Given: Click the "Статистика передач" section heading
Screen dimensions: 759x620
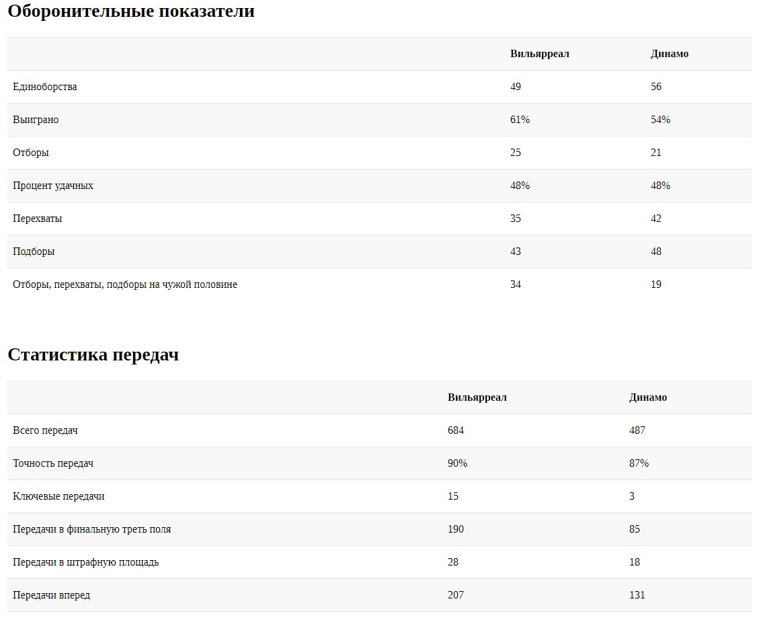Looking at the screenshot, I should (x=93, y=355).
